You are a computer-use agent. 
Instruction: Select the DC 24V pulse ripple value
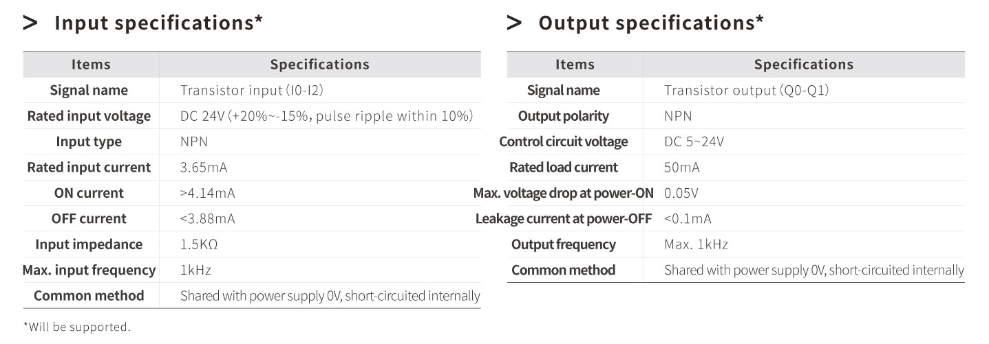pyautogui.click(x=326, y=116)
